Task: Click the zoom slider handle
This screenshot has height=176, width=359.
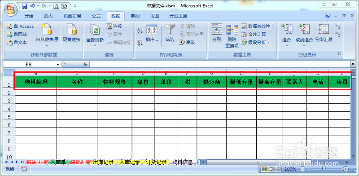Action: (324, 169)
